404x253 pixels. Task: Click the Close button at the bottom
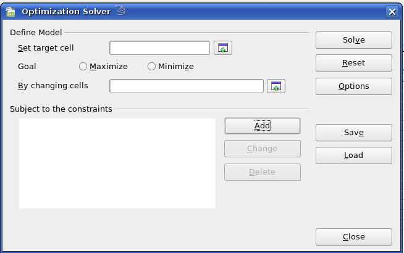click(354, 237)
